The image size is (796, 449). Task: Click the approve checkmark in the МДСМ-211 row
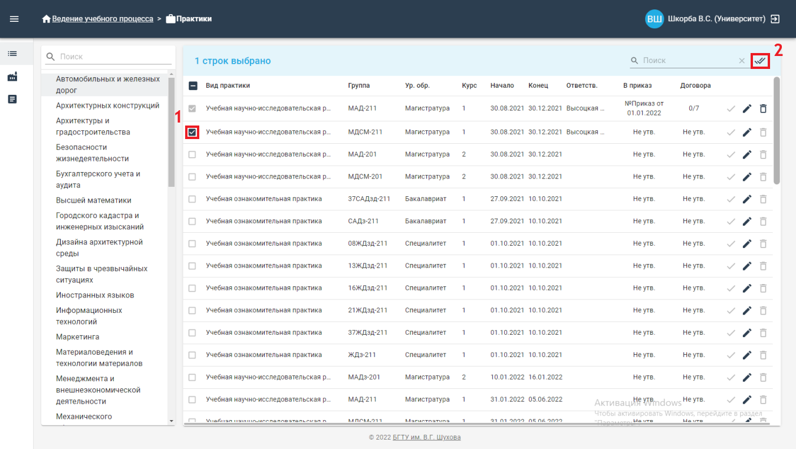tap(731, 132)
